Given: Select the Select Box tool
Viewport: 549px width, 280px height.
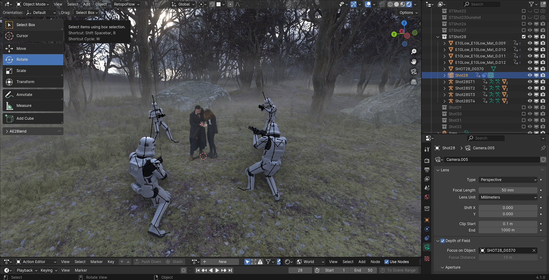Looking at the screenshot, I should click(33, 25).
